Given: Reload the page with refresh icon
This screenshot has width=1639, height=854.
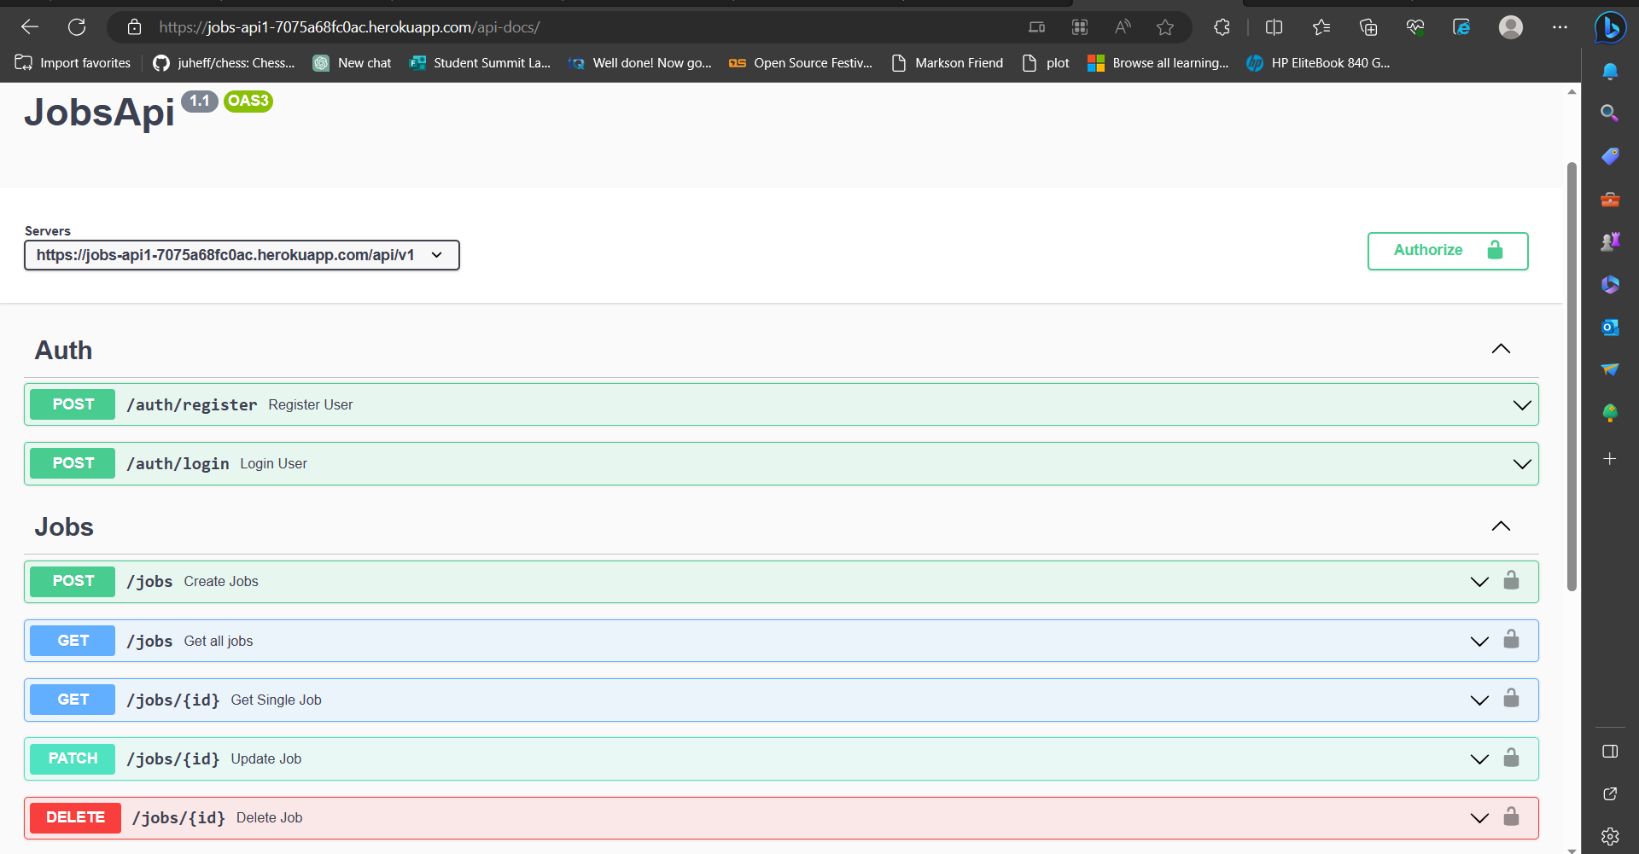Looking at the screenshot, I should coord(77,27).
